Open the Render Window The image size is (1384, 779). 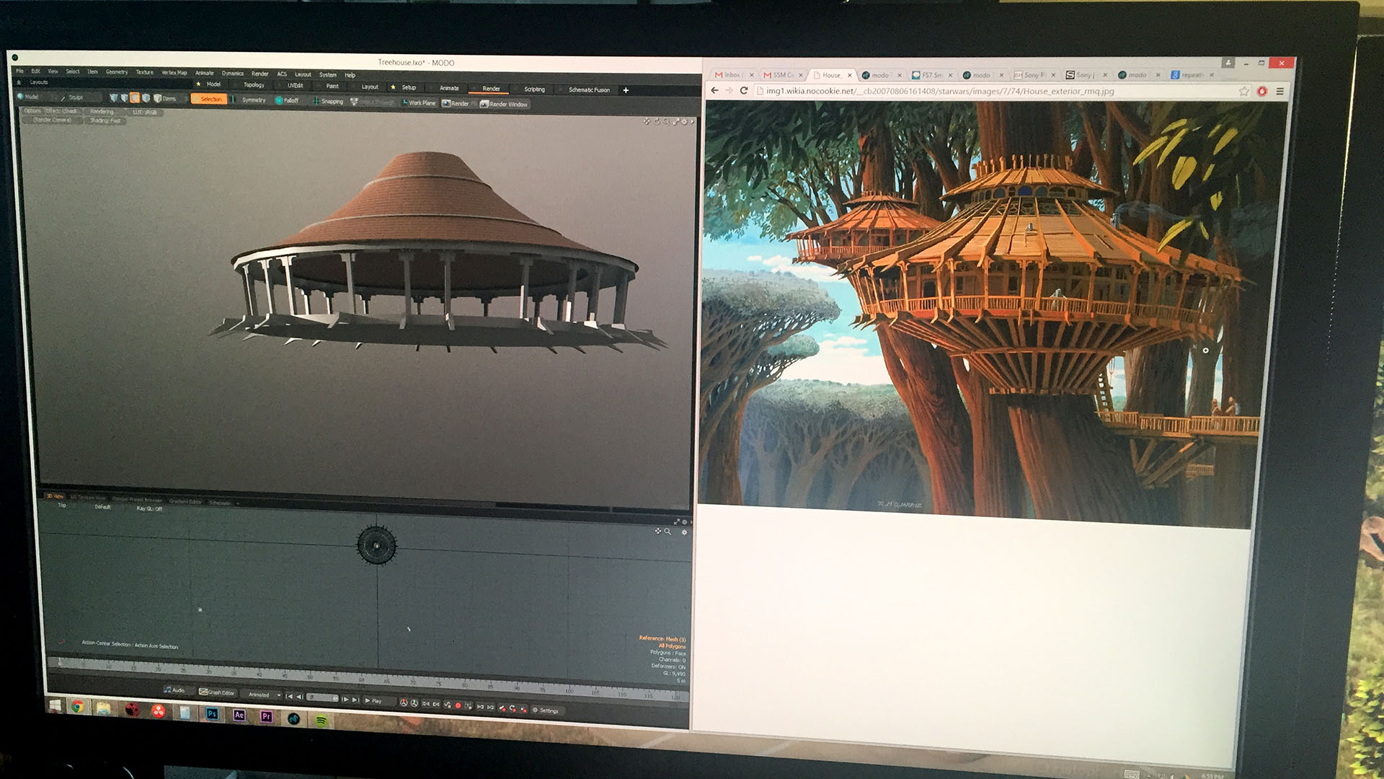(505, 104)
